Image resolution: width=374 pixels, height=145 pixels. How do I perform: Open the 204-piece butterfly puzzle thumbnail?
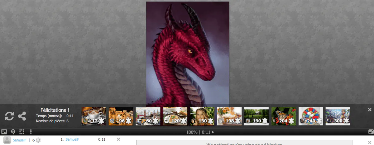284,116
